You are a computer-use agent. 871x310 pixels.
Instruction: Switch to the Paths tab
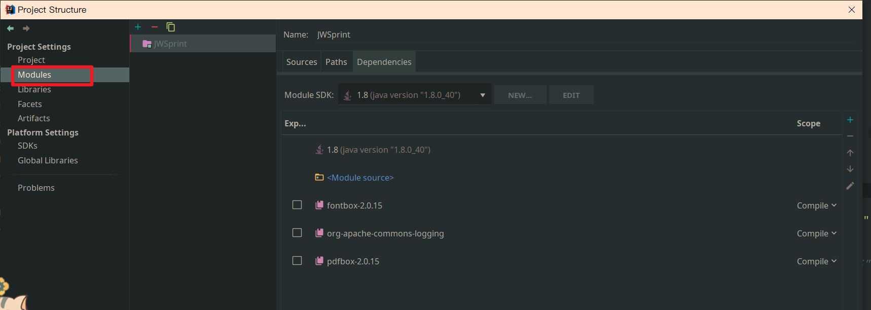pyautogui.click(x=336, y=62)
